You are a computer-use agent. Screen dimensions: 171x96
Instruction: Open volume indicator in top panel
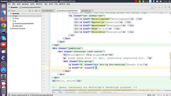tap(161, 1)
